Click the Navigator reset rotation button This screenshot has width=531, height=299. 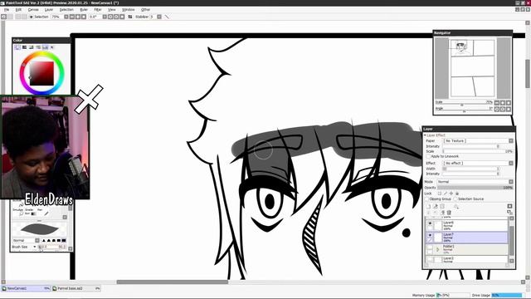coord(509,109)
